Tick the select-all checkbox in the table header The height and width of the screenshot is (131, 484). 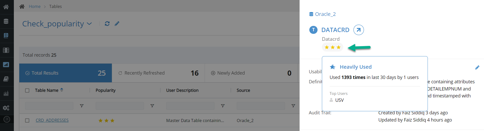click(27, 90)
